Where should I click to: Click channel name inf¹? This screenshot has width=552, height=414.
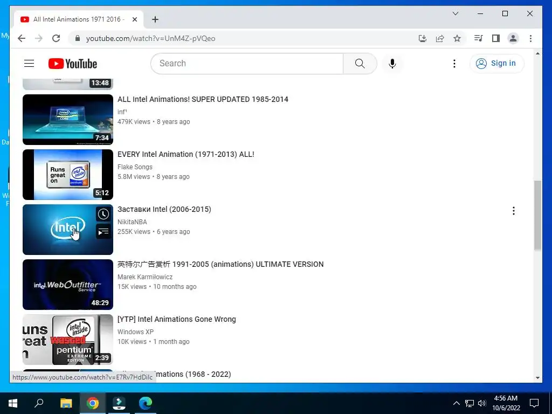[122, 112]
